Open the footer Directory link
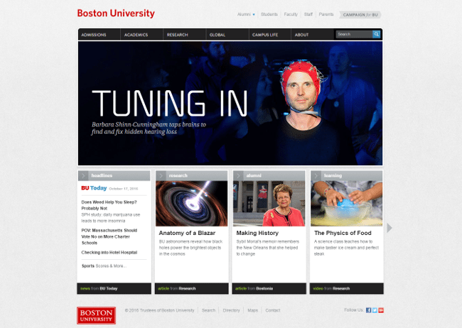Viewport: 462px width, 328px height. tap(231, 310)
